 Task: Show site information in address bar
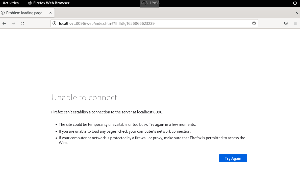pyautogui.click(x=54, y=24)
